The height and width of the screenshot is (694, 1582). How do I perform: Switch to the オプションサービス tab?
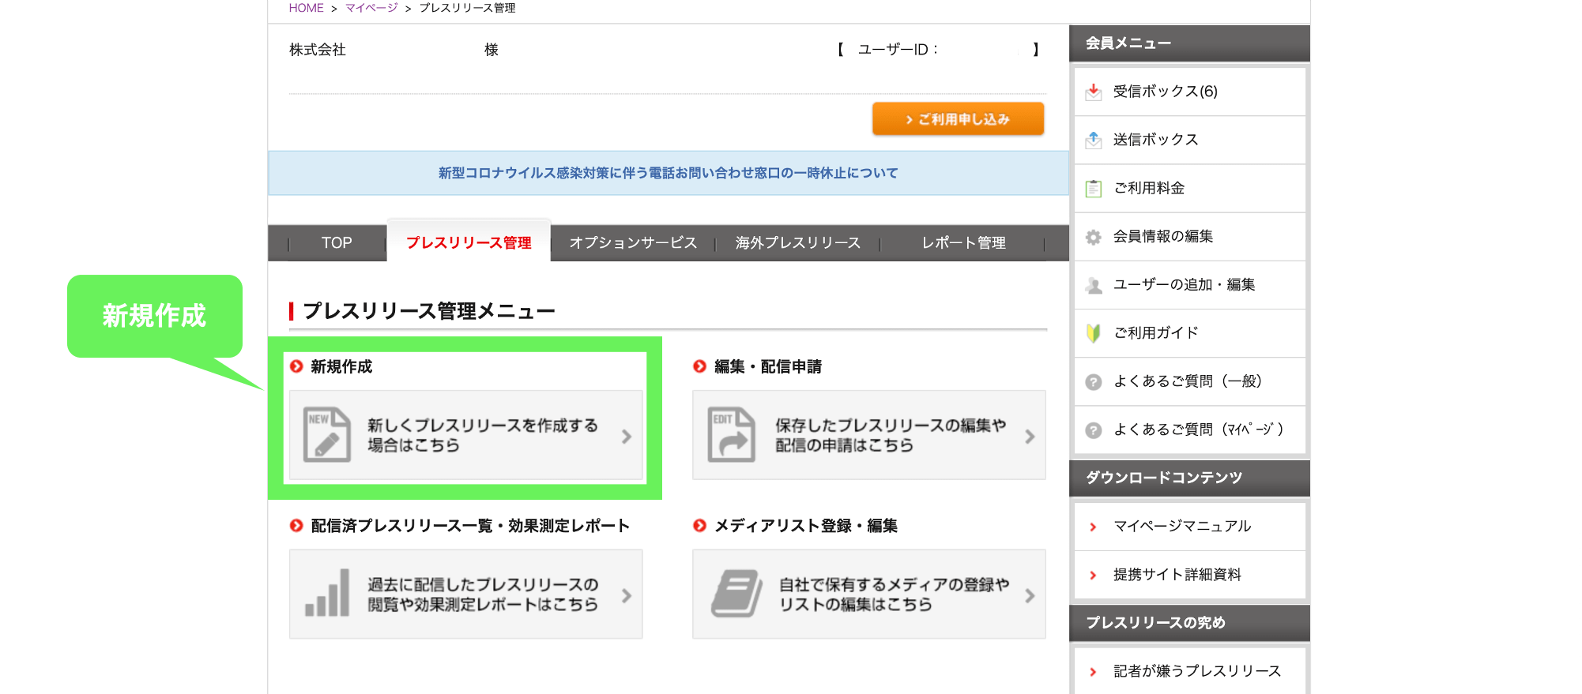click(x=633, y=243)
